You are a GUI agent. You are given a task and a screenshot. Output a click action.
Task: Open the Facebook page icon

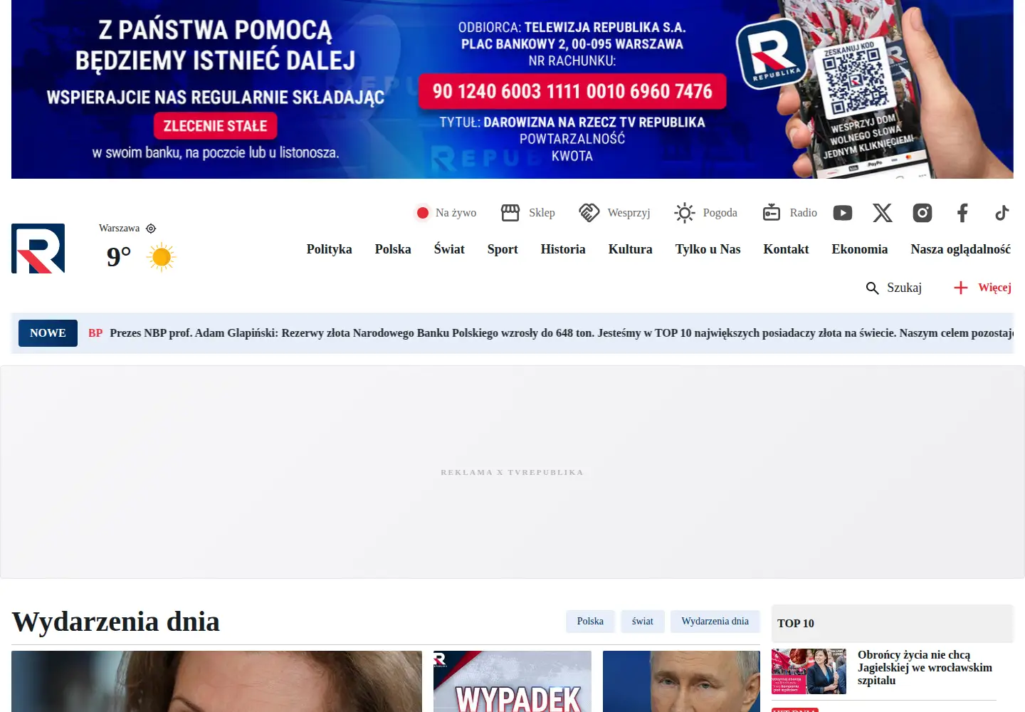[962, 213]
